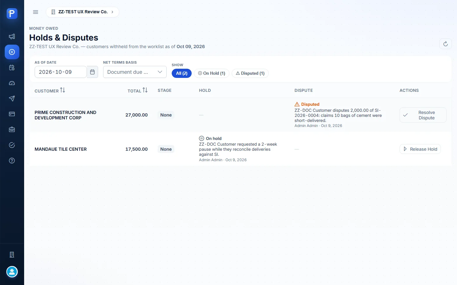Click MANDAUE TILE CENTER customer name
Image resolution: width=457 pixels, height=285 pixels.
click(61, 149)
